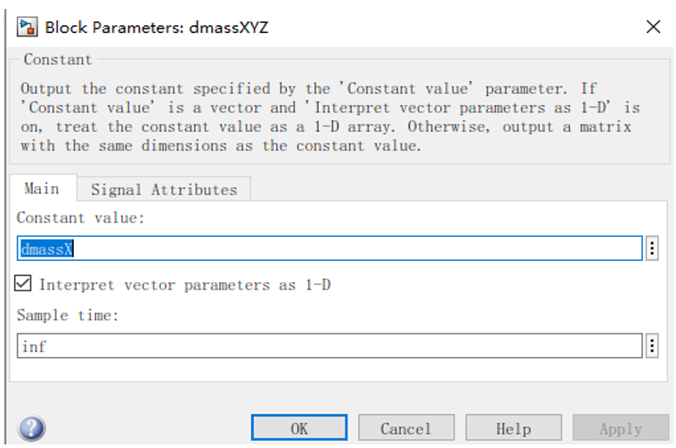Click the Interpret vector parameters as 1-D label
This screenshot has height=448, width=676.
pyautogui.click(x=185, y=285)
